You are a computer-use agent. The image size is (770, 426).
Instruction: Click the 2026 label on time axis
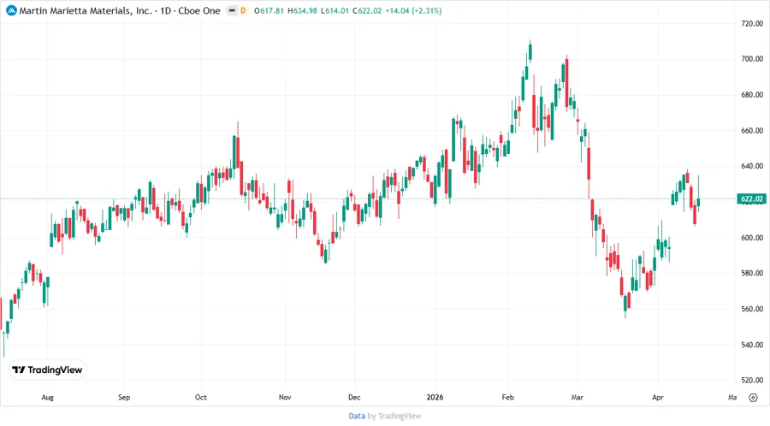[x=435, y=397]
